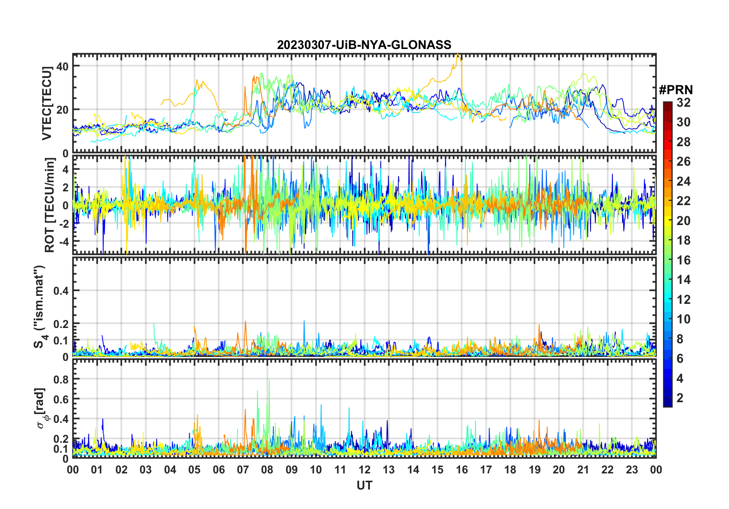Screen dimensions: 729x509
Task: Click the x-axis tick label 23
Action: coord(632,470)
